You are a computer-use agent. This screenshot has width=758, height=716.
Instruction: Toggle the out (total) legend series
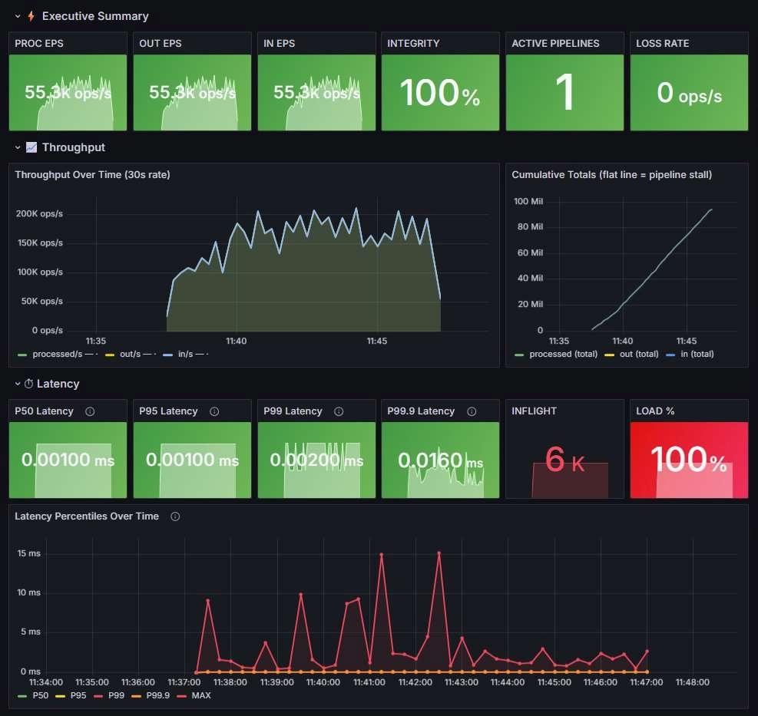point(639,354)
